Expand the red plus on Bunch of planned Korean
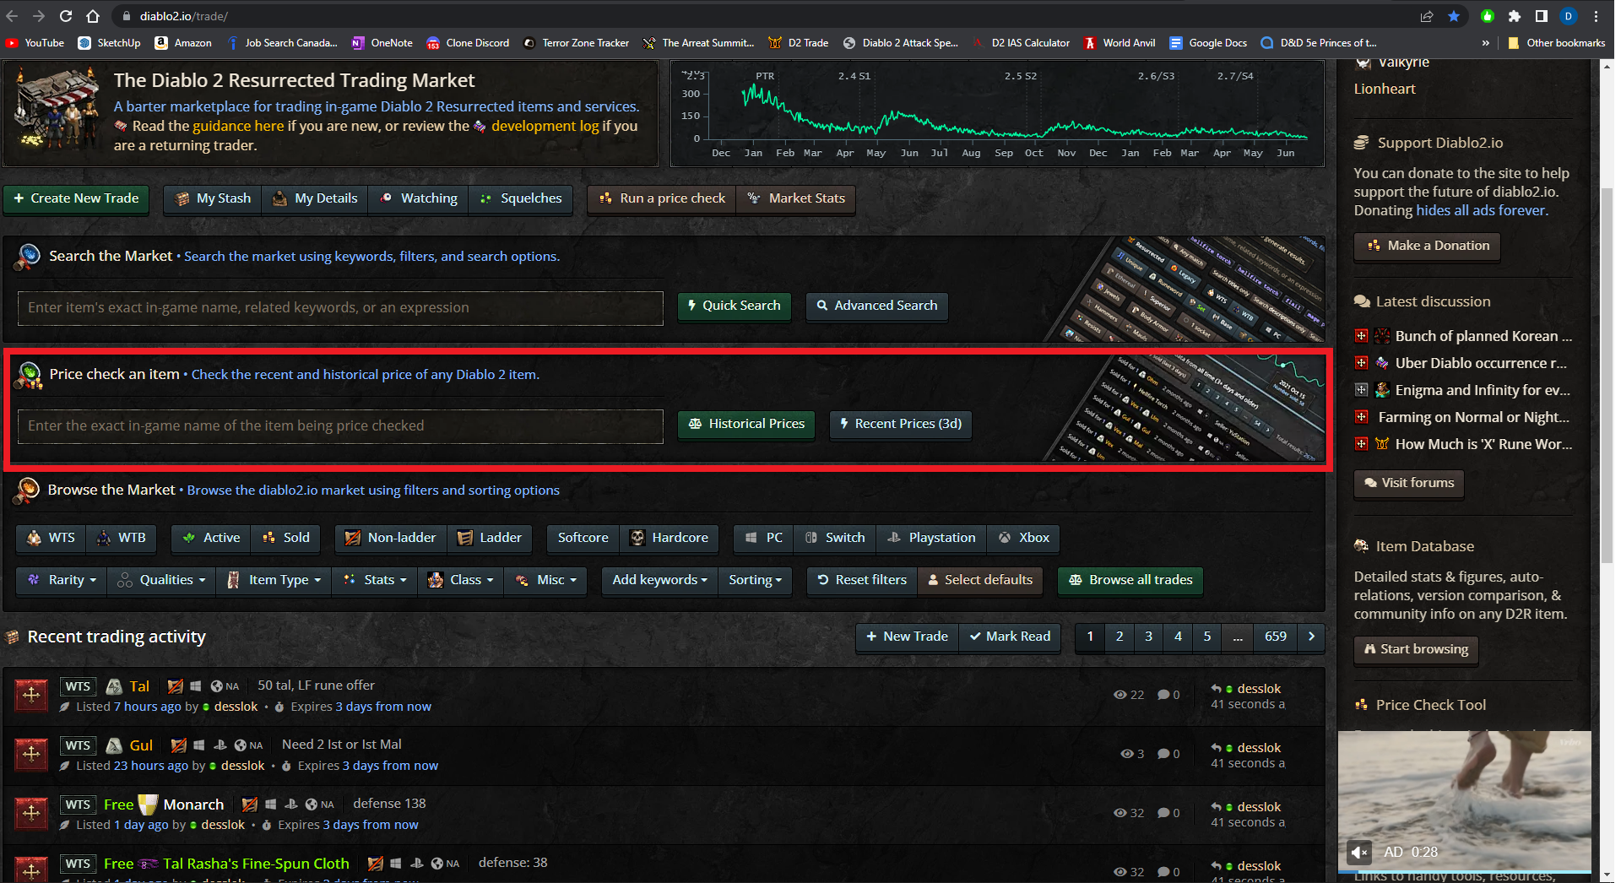This screenshot has height=883, width=1621. [x=1361, y=336]
